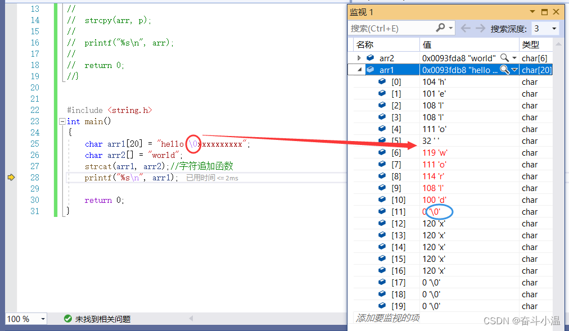Go to previous search result arrow
The width and height of the screenshot is (569, 331).
coord(466,28)
